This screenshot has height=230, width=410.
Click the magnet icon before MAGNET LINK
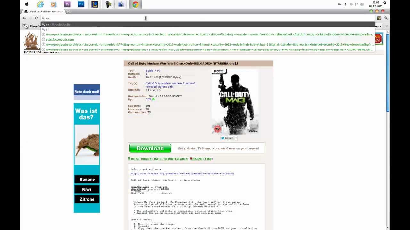click(191, 159)
